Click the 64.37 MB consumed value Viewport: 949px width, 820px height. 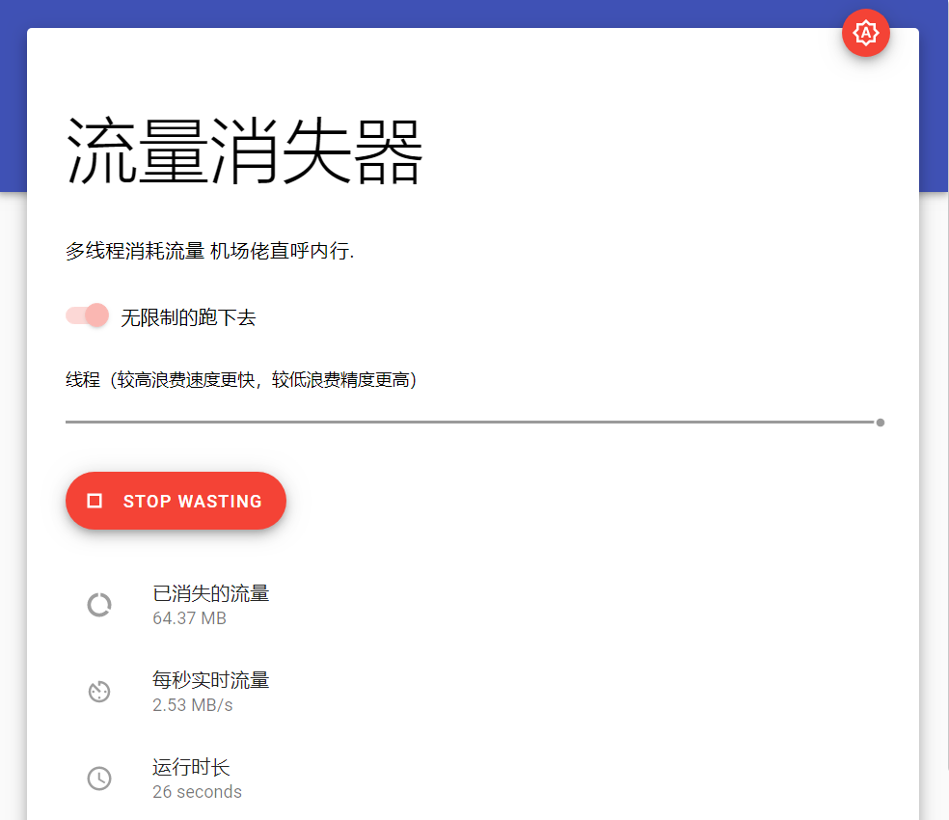189,618
